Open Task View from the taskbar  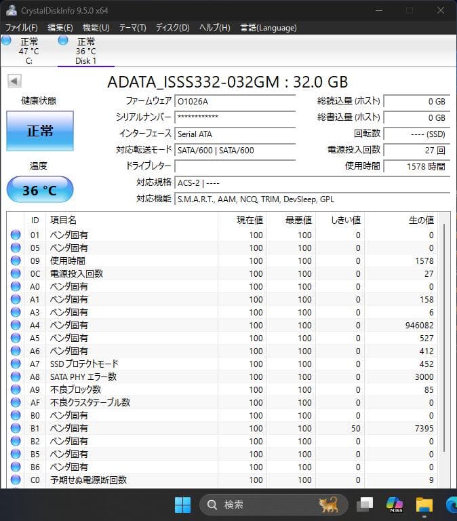coord(365,505)
